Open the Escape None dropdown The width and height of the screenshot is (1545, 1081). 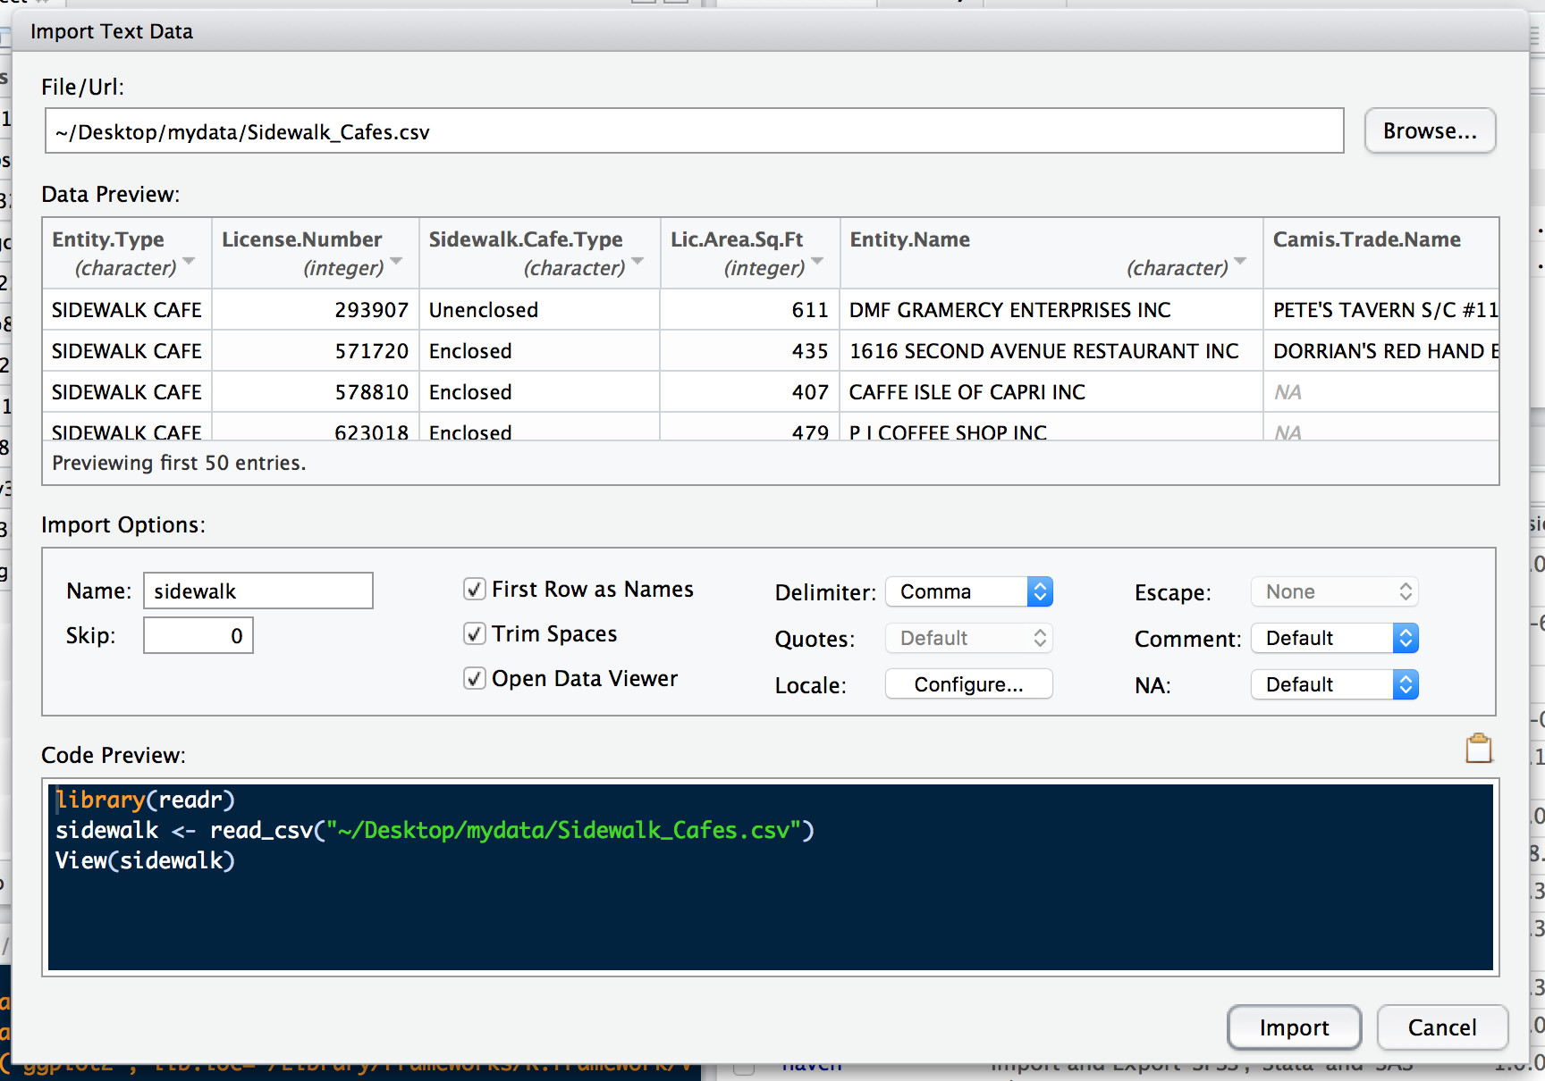tap(1335, 591)
